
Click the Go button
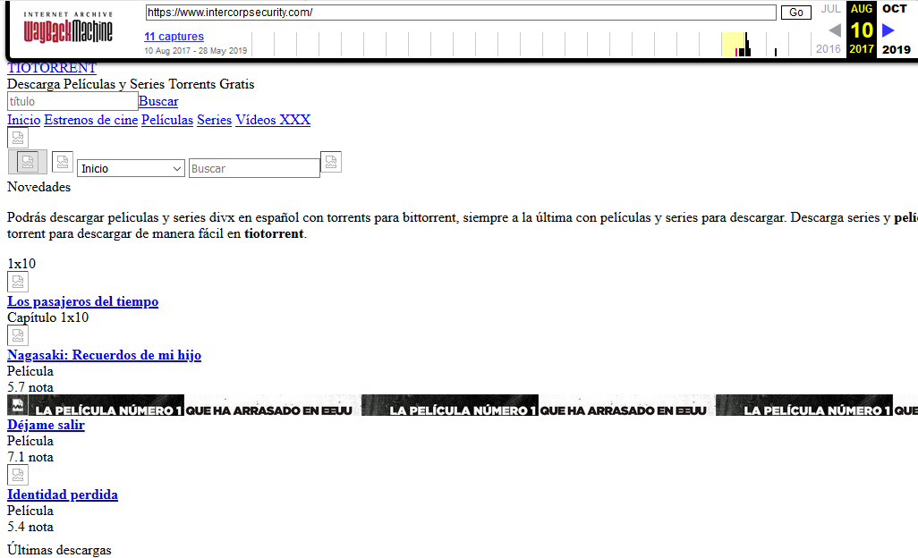coord(795,13)
